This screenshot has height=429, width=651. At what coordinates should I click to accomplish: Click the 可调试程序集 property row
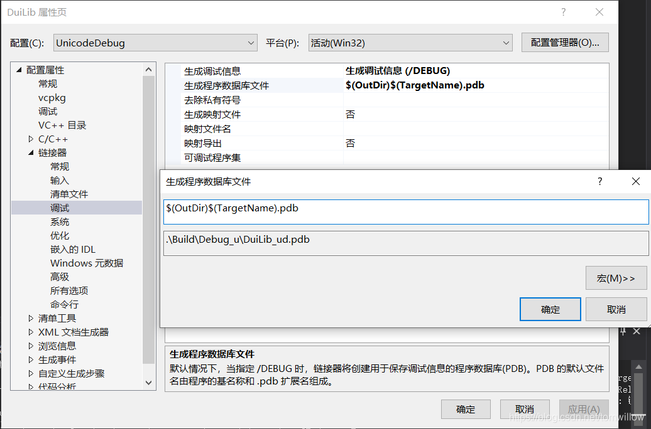tap(395, 158)
